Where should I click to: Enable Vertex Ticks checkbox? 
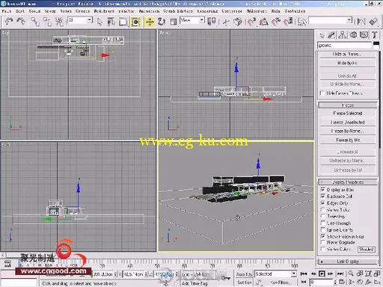point(323,209)
